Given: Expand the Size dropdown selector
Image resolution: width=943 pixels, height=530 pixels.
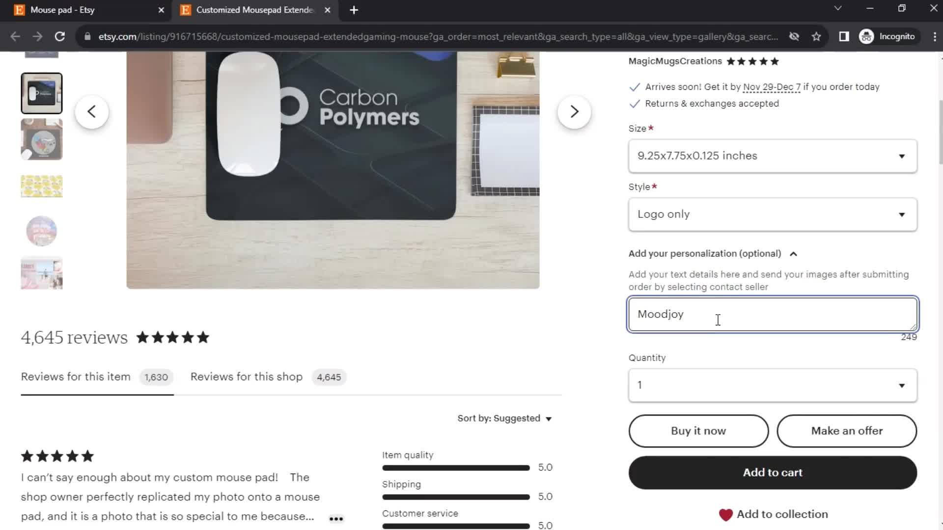Looking at the screenshot, I should [x=773, y=155].
